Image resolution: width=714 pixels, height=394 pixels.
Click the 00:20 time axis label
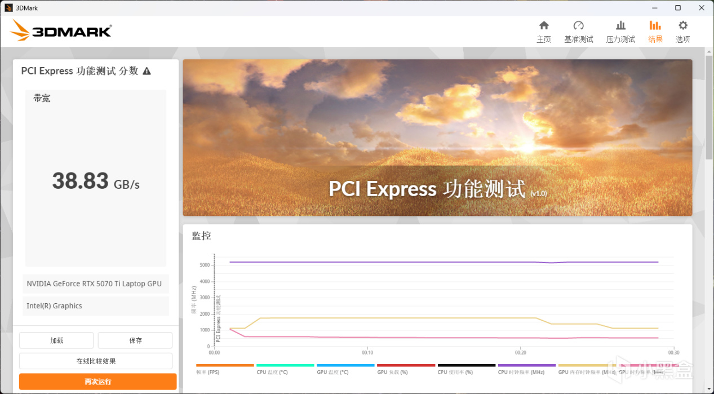520,353
